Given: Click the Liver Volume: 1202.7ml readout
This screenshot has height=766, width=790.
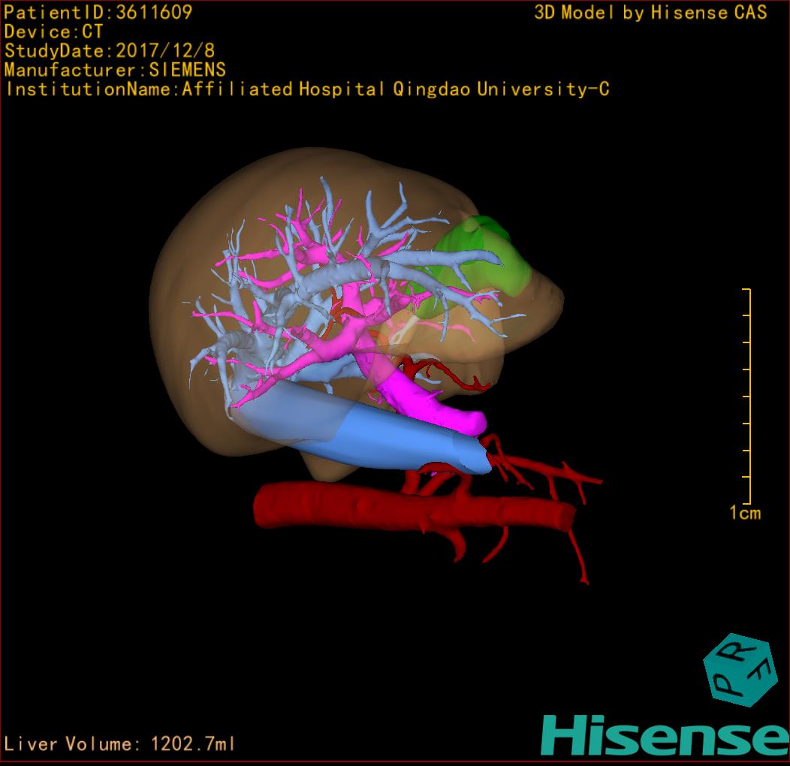Looking at the screenshot, I should pos(119,743).
